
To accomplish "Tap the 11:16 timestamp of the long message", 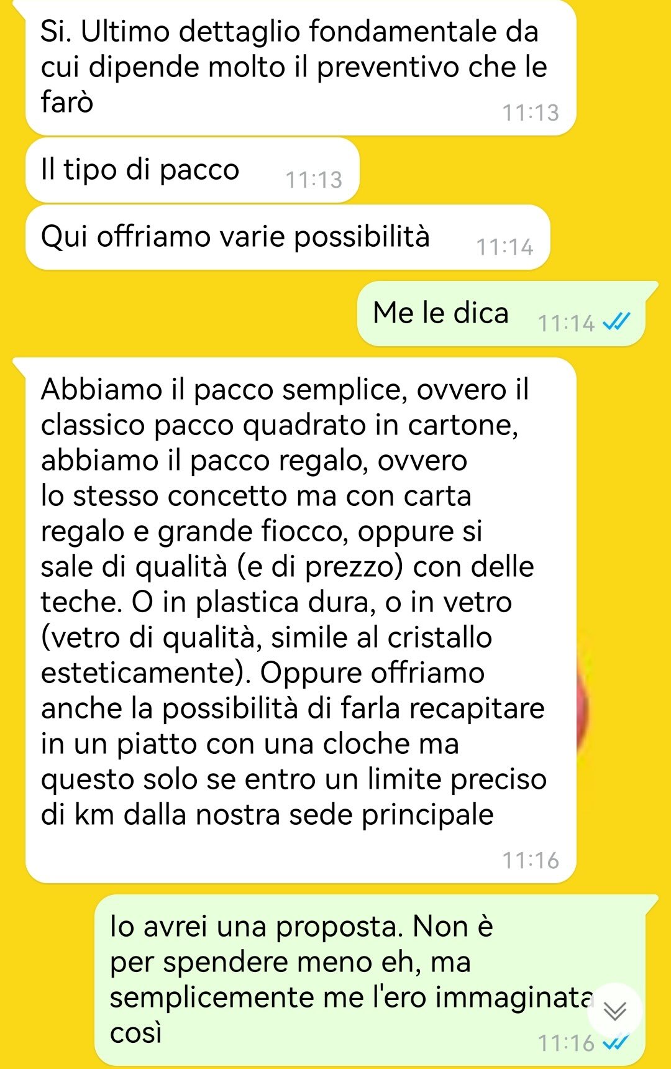I will pos(531,860).
